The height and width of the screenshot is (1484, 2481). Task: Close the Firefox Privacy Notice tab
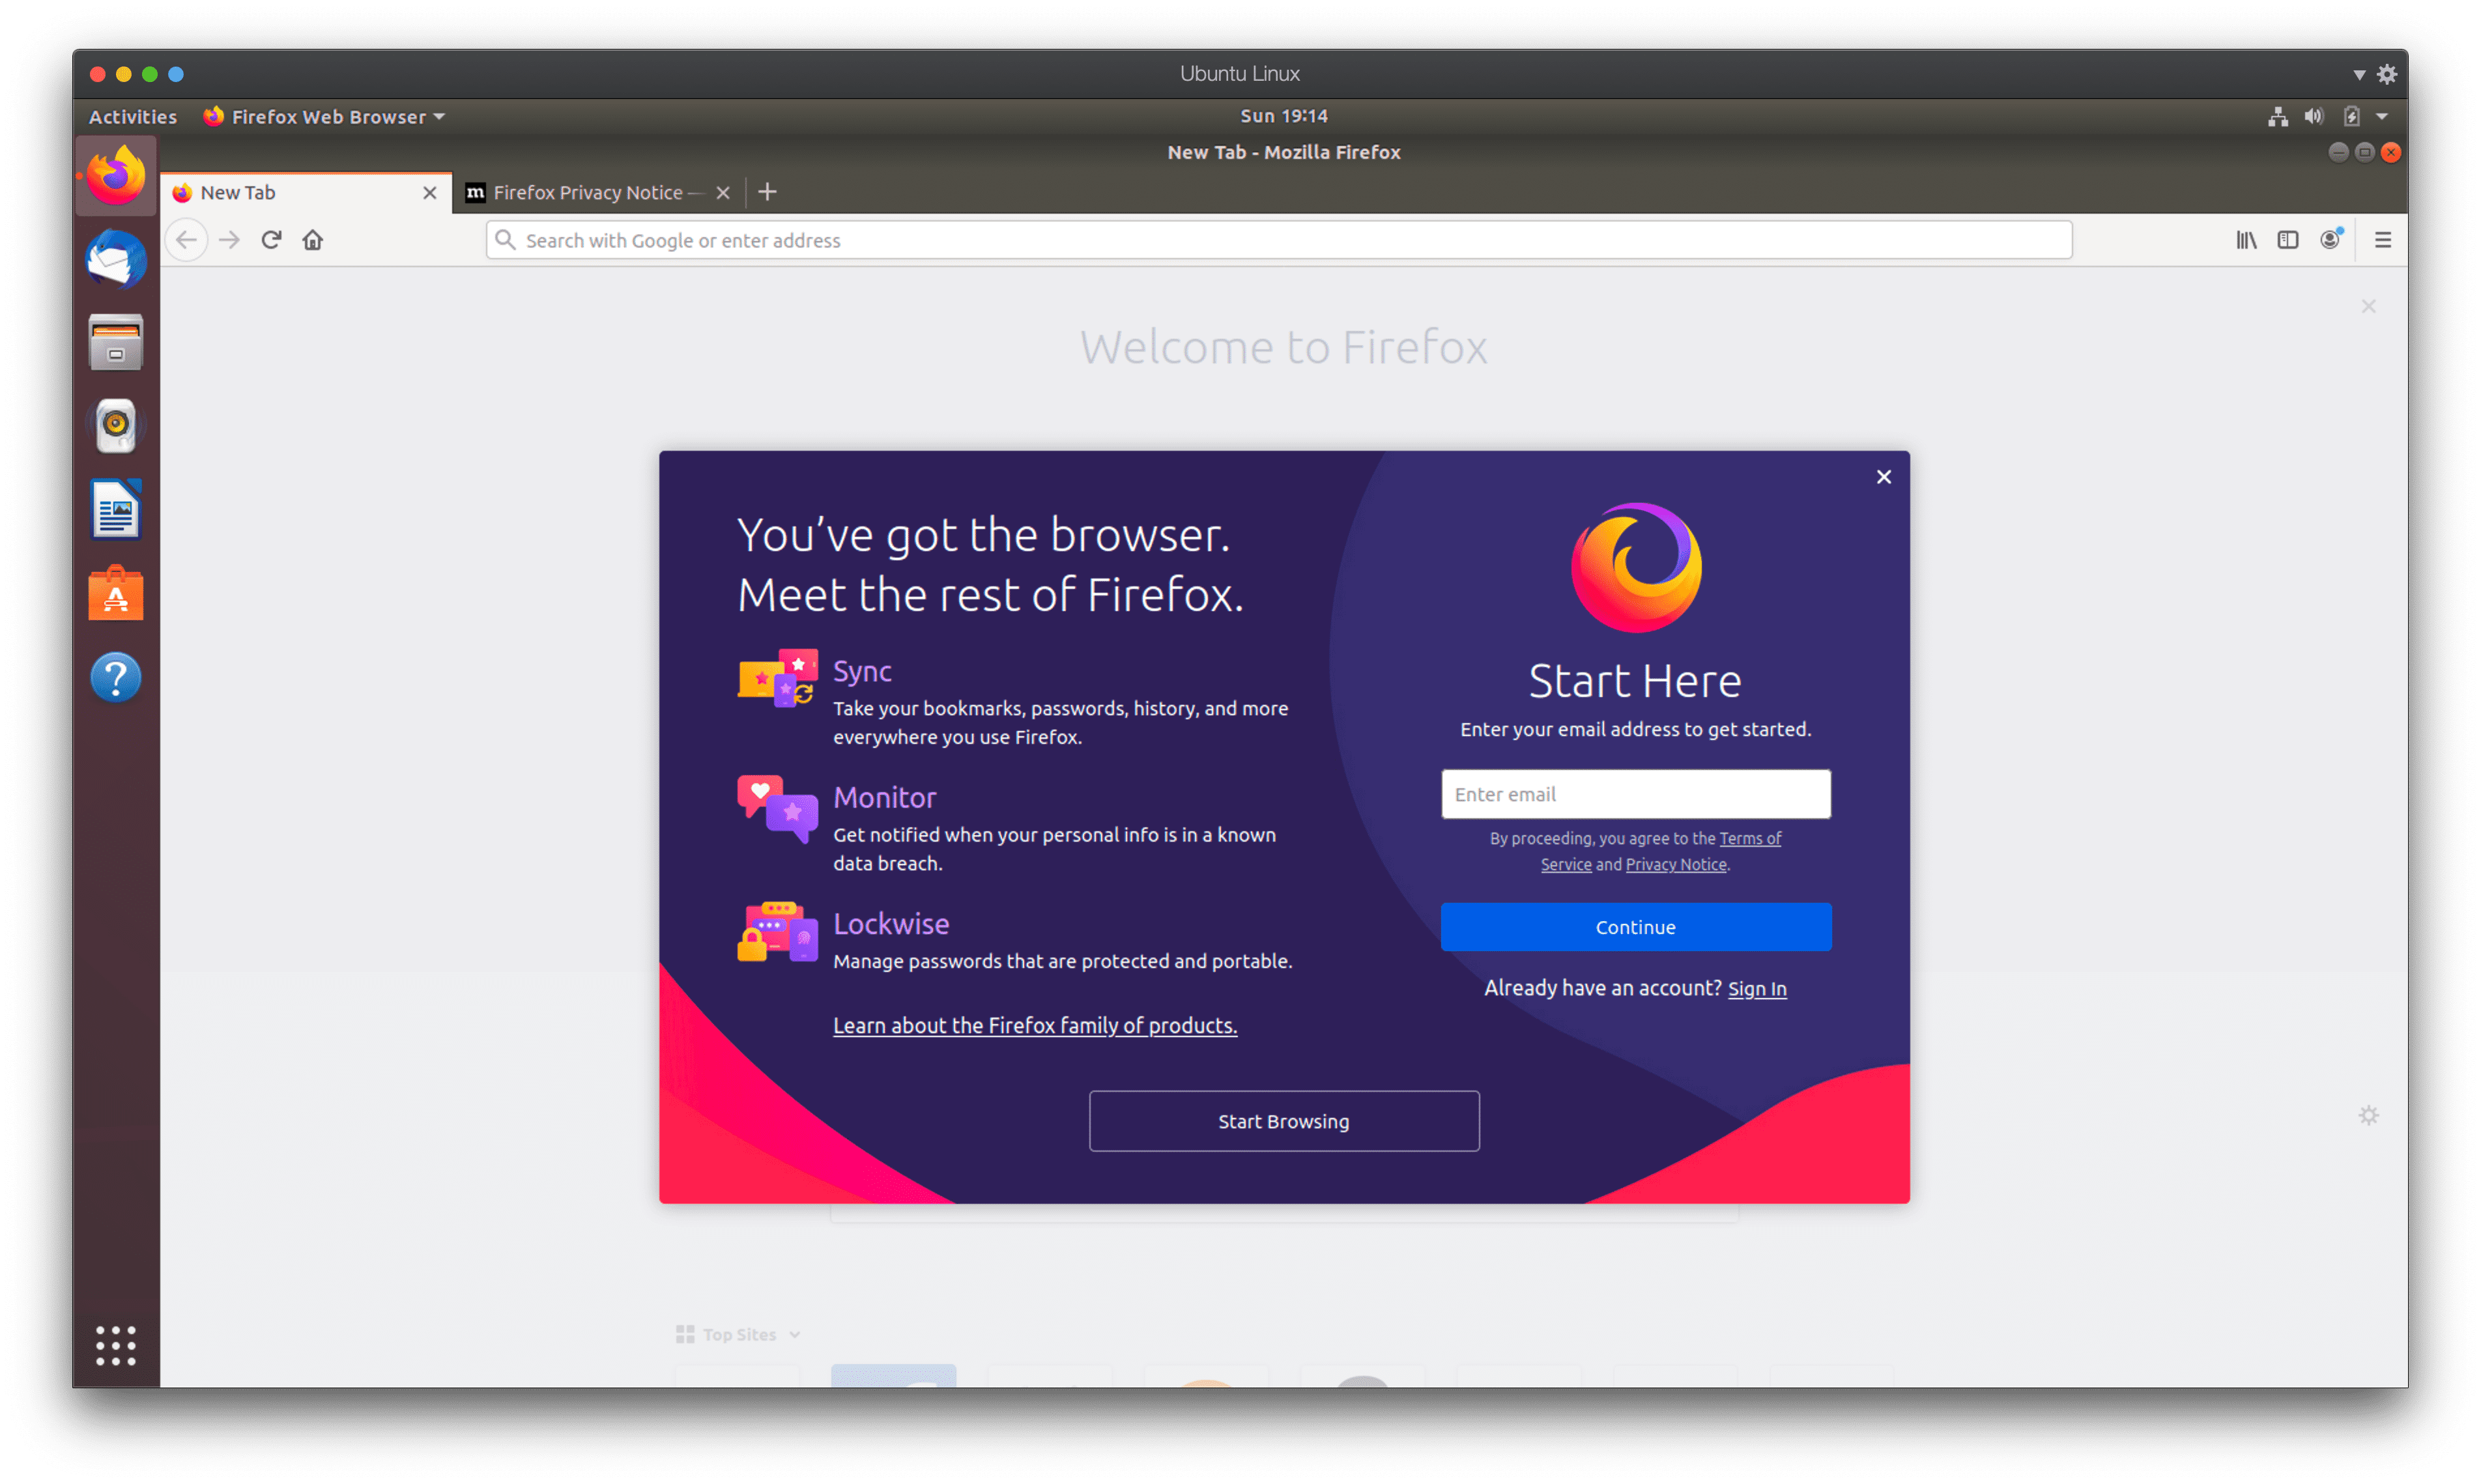[x=723, y=193]
